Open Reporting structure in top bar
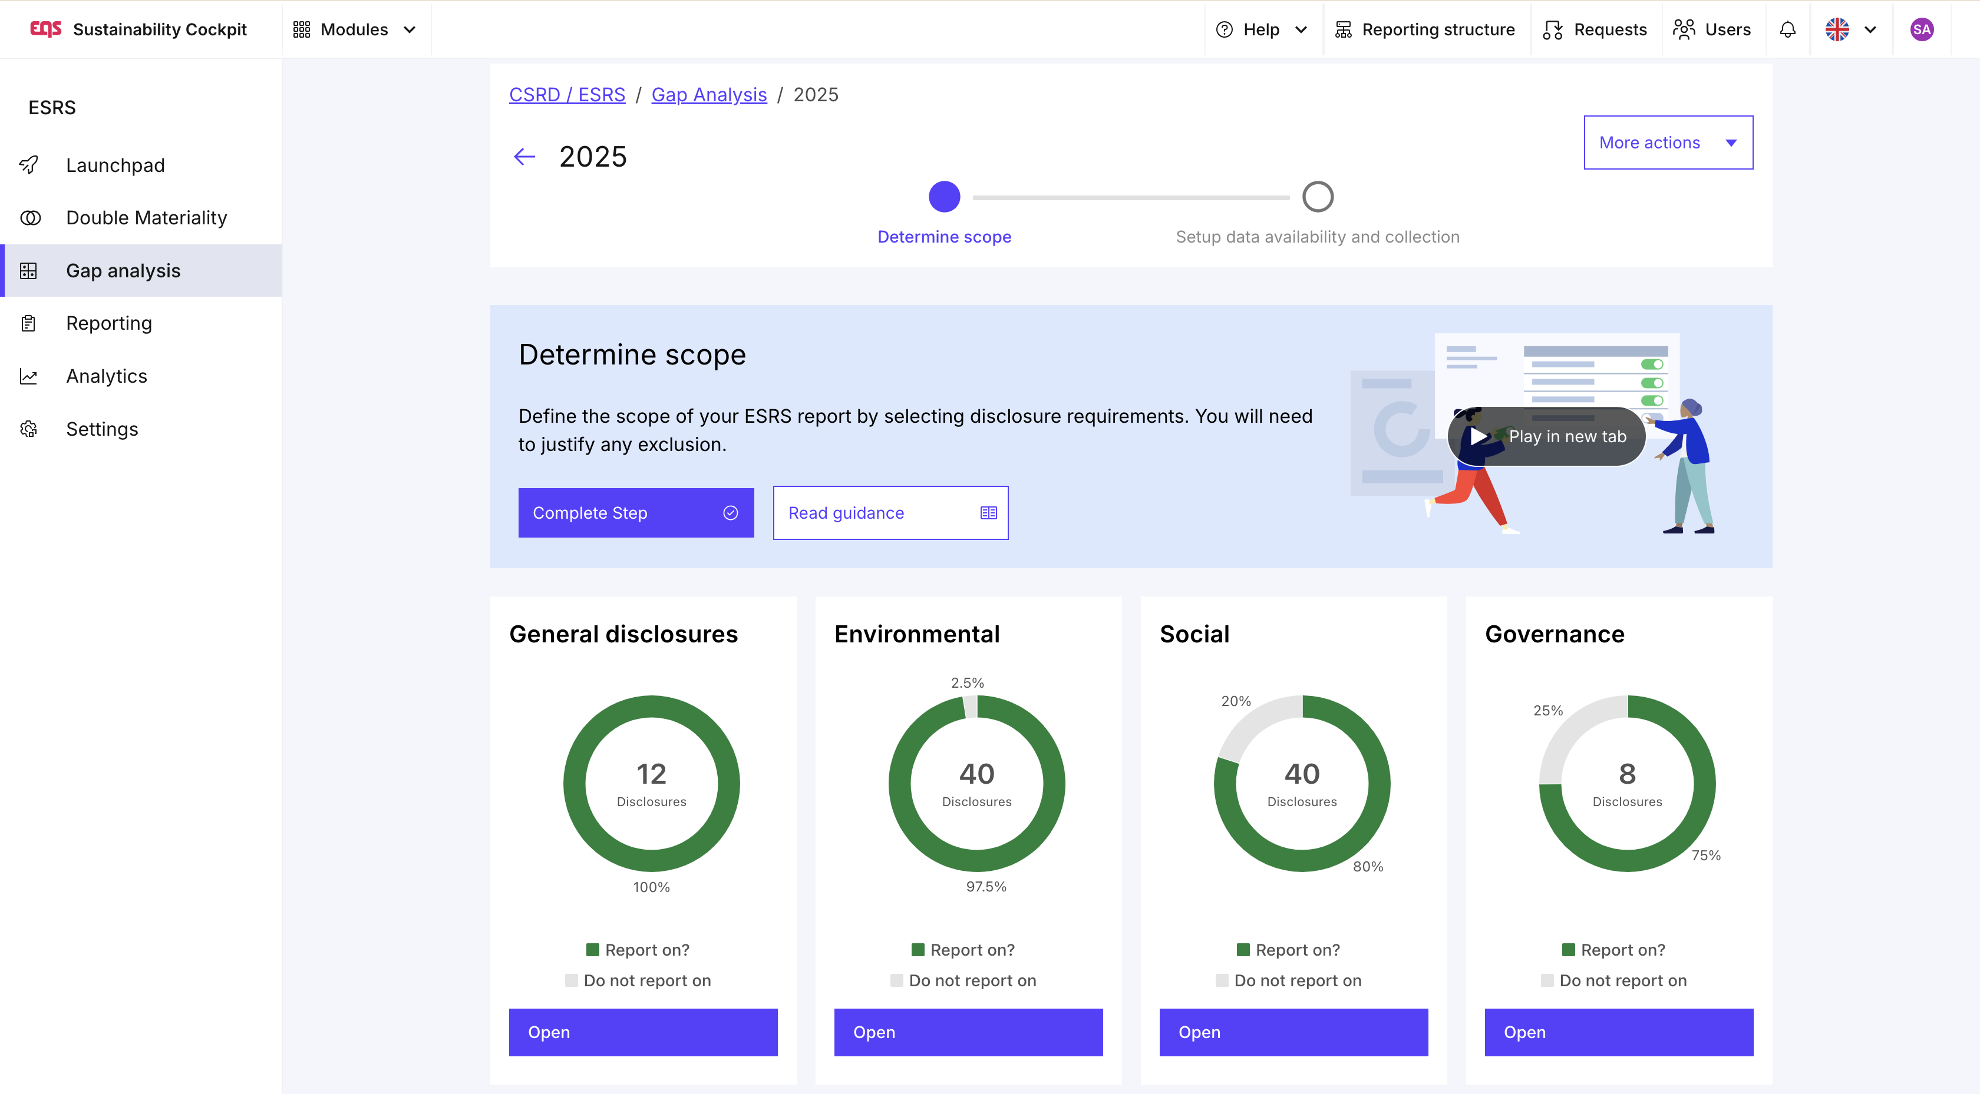This screenshot has width=1980, height=1094. [x=1424, y=29]
